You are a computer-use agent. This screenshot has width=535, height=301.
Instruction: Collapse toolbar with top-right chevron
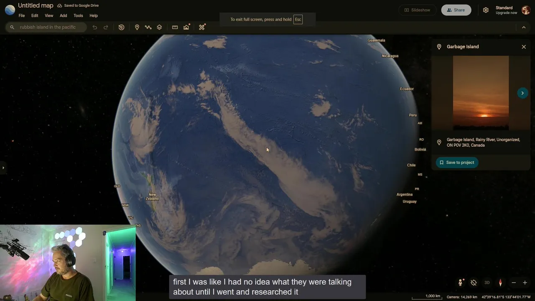pyautogui.click(x=524, y=27)
